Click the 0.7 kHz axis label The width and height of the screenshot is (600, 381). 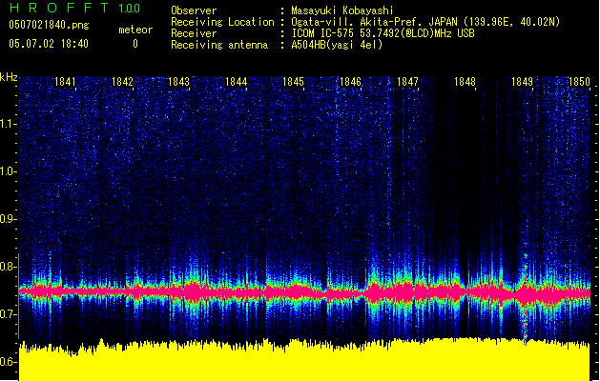[8, 314]
